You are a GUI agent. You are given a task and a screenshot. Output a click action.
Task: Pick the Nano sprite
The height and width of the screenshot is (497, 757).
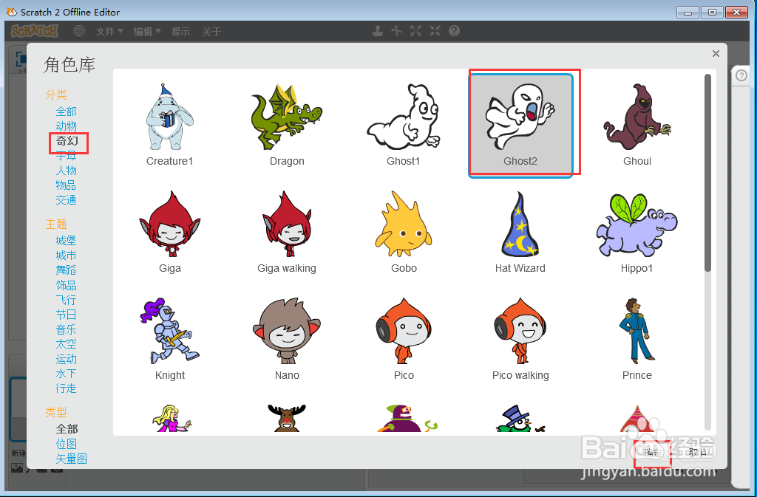click(287, 339)
